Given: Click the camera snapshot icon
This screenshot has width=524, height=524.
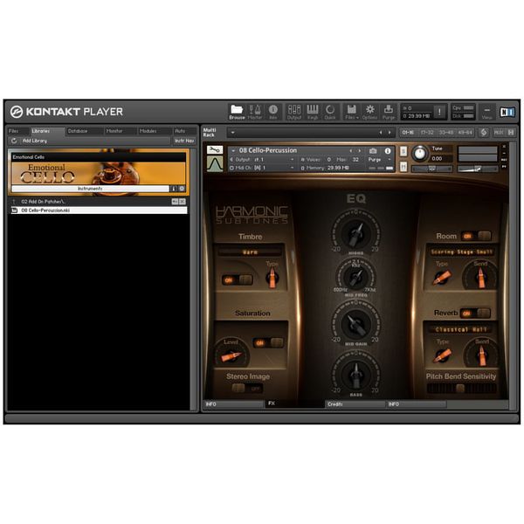Looking at the screenshot, I should click(373, 150).
